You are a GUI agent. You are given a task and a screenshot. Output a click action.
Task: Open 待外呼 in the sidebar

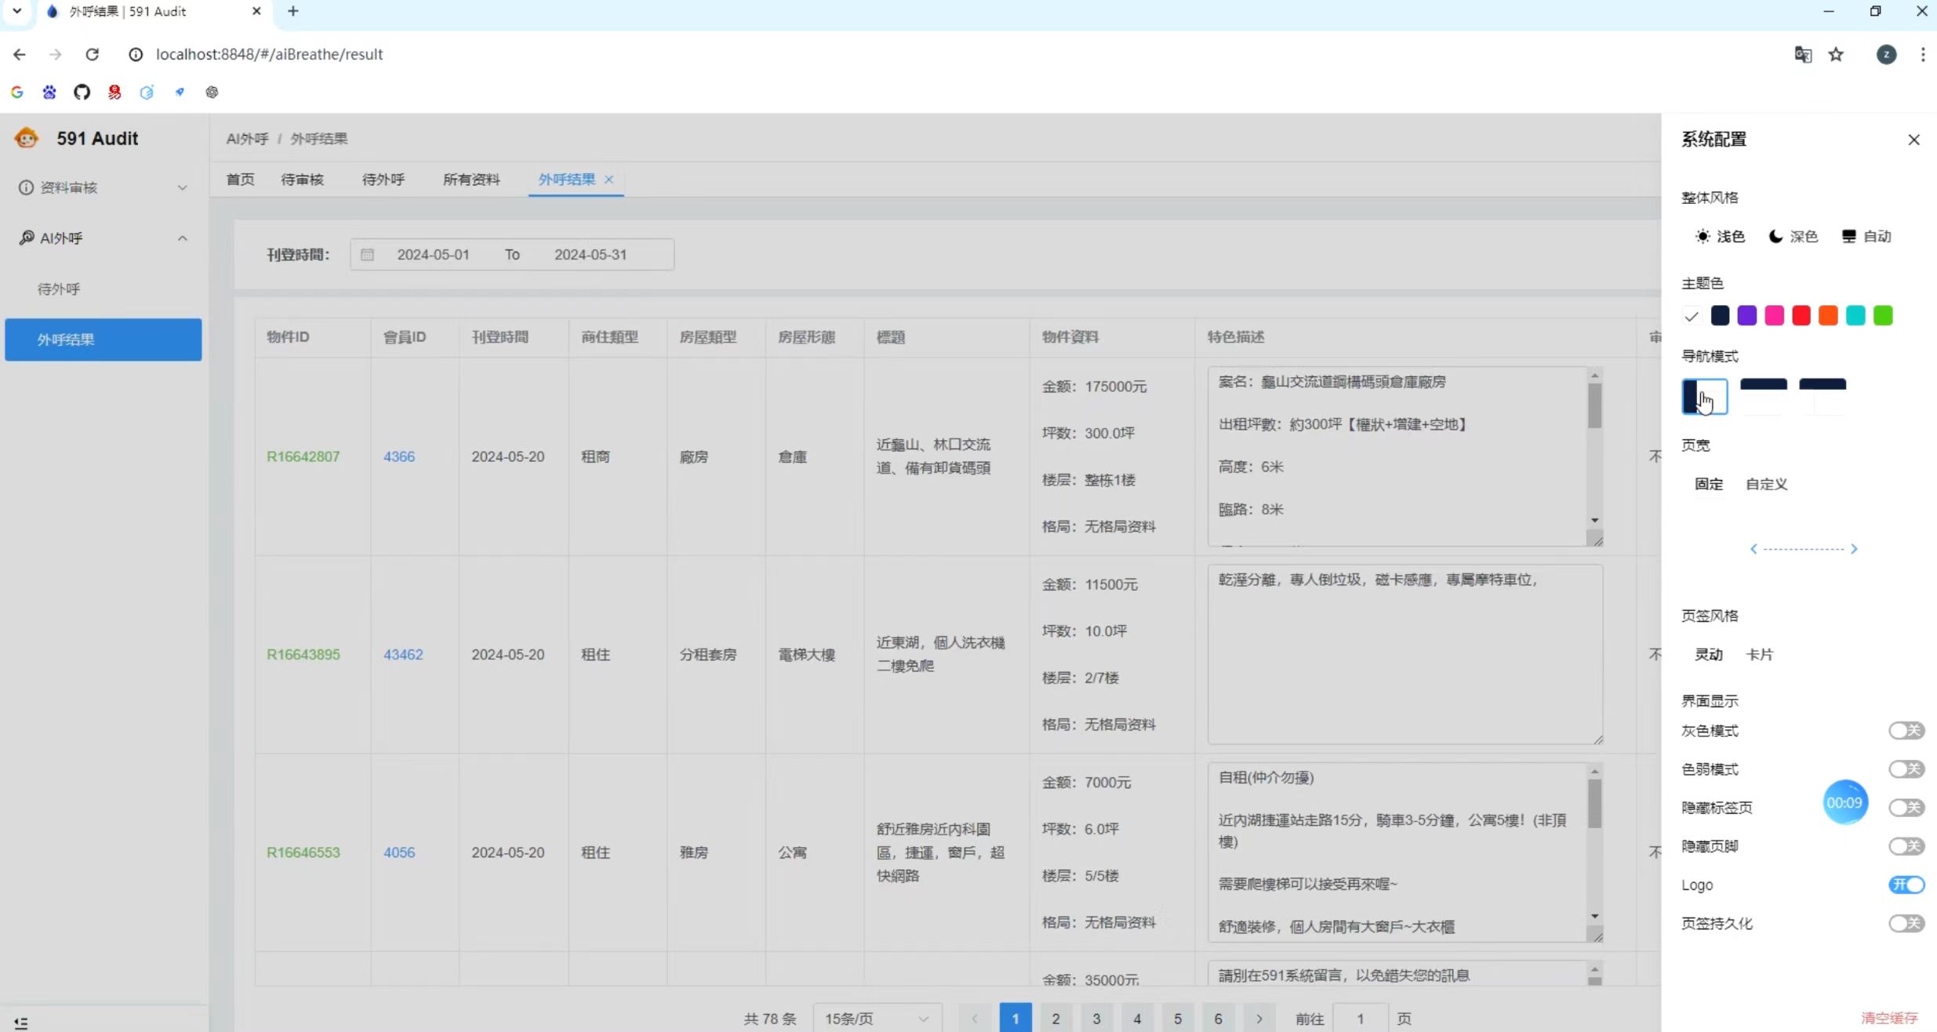tap(104, 289)
